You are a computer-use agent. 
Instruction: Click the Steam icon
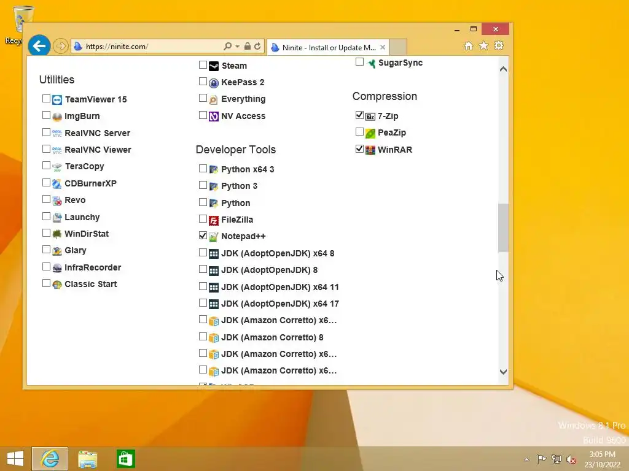[214, 66]
